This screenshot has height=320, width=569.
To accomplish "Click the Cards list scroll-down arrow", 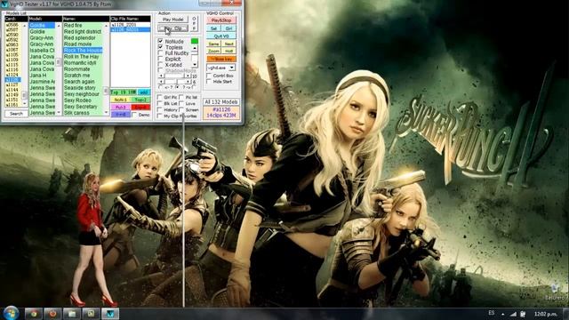I will tap(25, 104).
